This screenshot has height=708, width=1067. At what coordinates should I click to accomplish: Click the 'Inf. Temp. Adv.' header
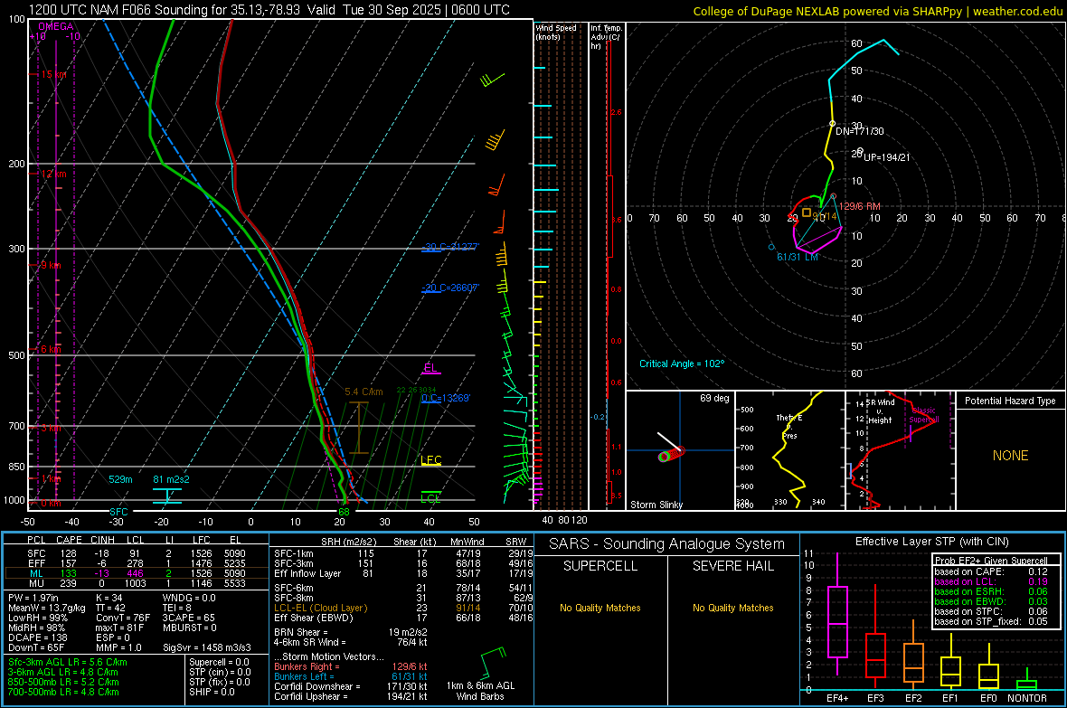(607, 37)
